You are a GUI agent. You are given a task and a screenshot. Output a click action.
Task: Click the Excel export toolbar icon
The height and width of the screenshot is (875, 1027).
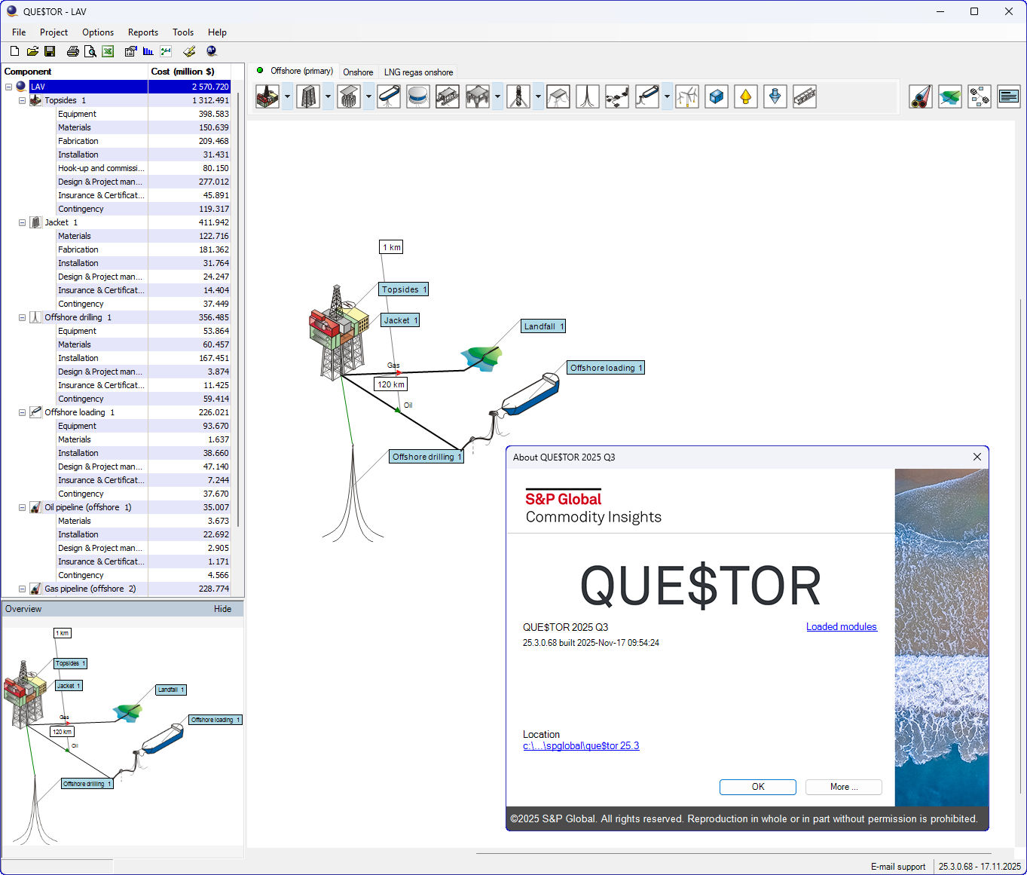click(x=108, y=51)
